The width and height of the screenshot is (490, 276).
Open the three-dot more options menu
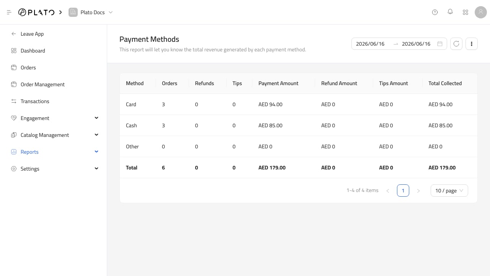[x=472, y=44]
